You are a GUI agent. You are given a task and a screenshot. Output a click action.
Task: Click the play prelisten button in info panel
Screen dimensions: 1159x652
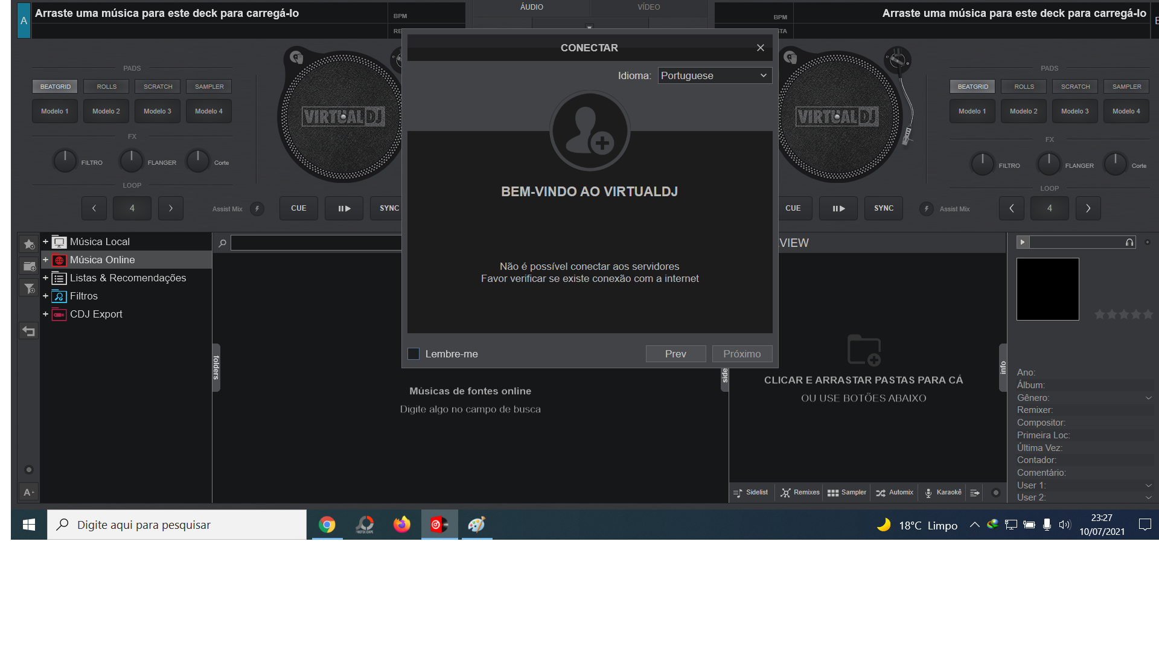tap(1023, 242)
